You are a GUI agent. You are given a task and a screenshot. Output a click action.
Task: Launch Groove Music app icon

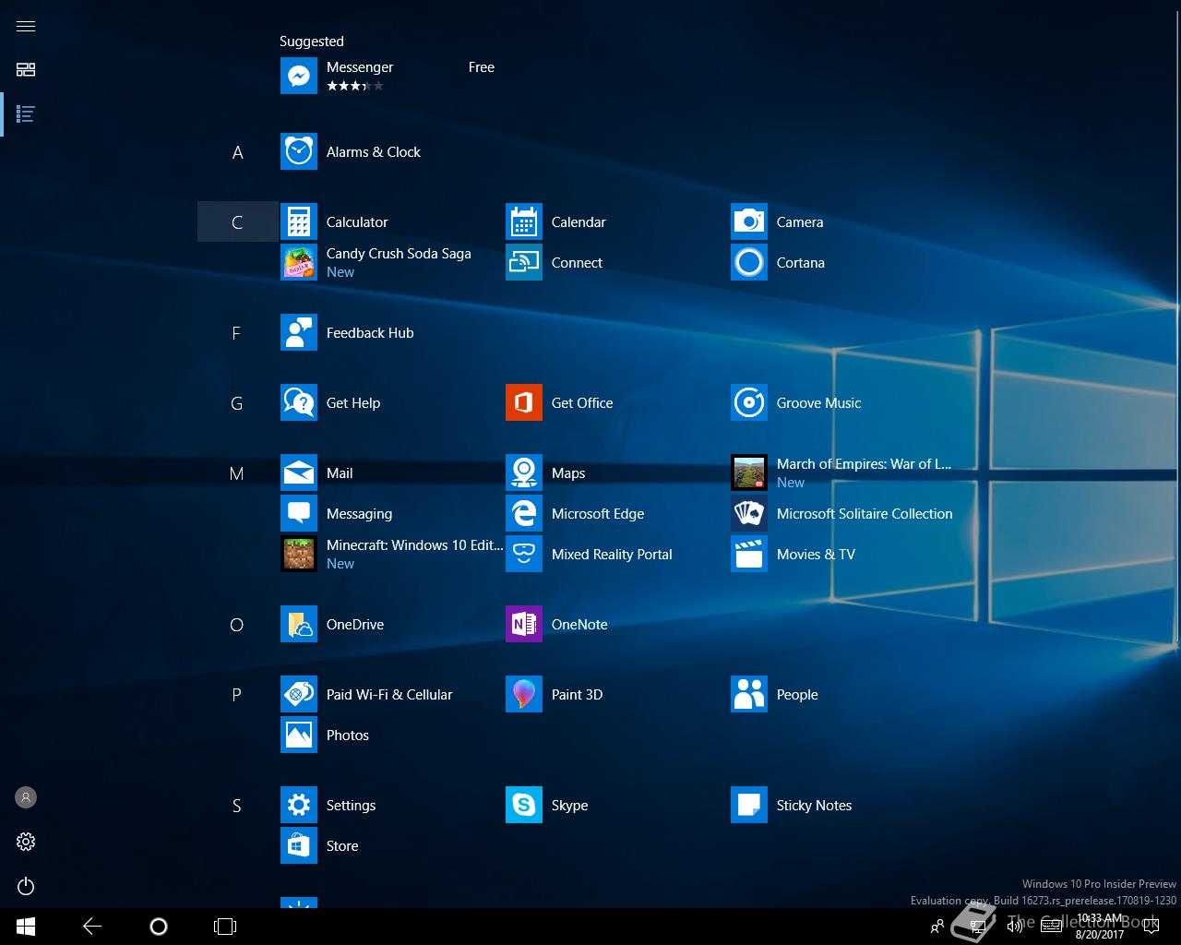tap(749, 402)
